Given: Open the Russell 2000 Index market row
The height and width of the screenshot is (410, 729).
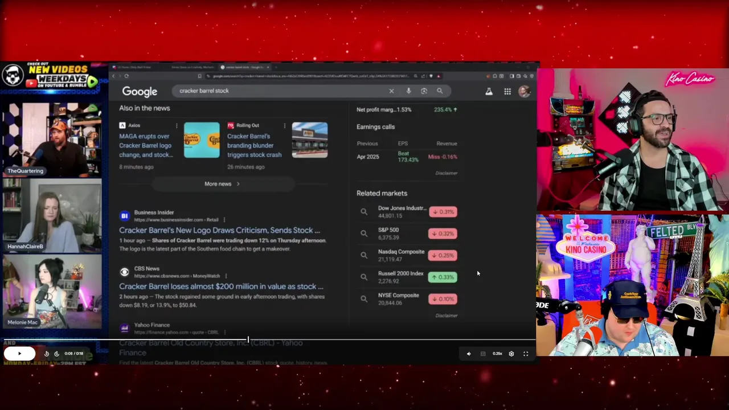Looking at the screenshot, I should pos(407,277).
